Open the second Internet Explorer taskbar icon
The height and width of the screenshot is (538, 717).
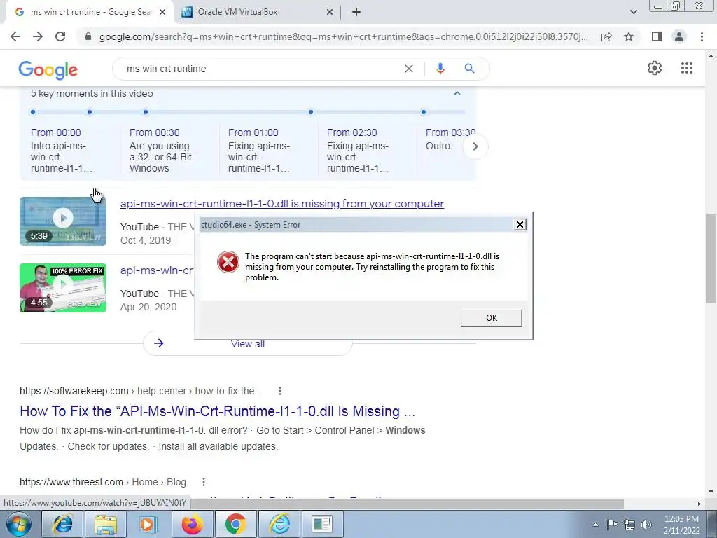[279, 524]
